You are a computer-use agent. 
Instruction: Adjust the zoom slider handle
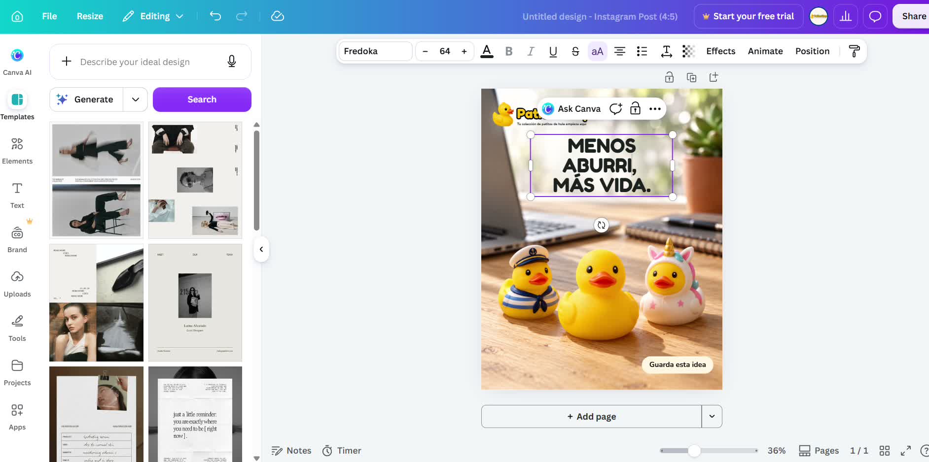click(694, 451)
